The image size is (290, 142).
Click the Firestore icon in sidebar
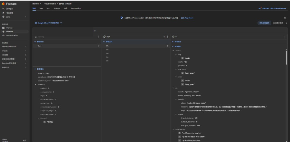3,31
